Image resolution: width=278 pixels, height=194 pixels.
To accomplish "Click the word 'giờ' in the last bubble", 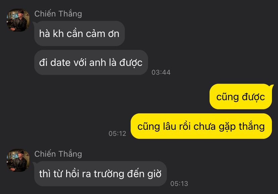I will pos(154,174).
